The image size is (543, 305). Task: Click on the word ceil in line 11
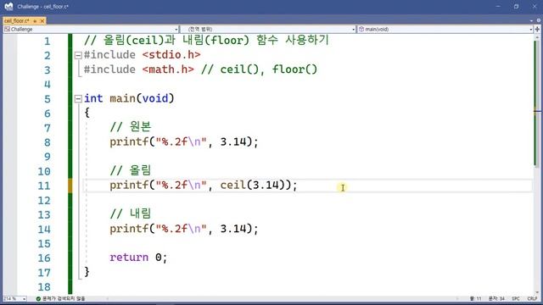pyautogui.click(x=232, y=185)
